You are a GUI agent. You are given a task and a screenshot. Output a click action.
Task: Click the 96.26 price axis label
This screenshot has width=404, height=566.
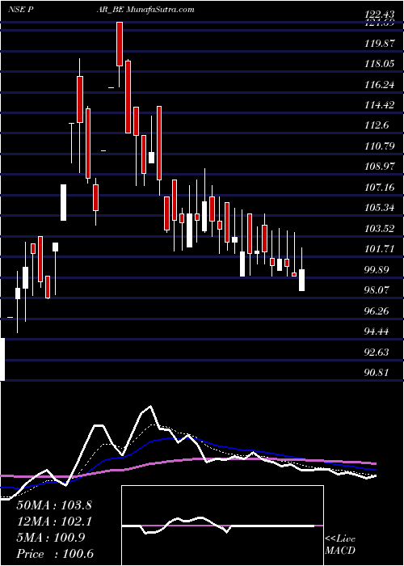pos(377,311)
